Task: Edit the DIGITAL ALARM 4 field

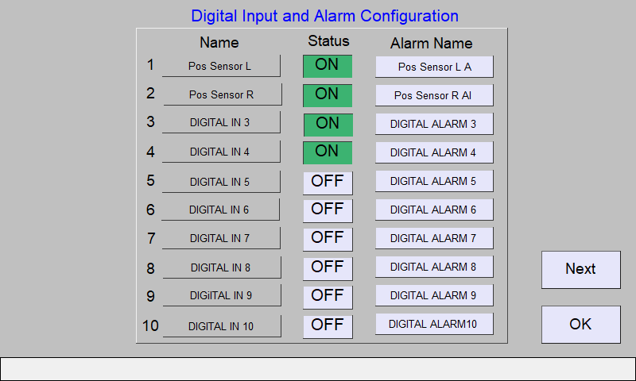Action: click(x=434, y=152)
